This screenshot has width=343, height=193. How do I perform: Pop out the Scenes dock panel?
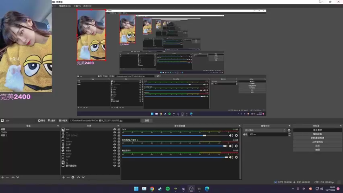58,126
